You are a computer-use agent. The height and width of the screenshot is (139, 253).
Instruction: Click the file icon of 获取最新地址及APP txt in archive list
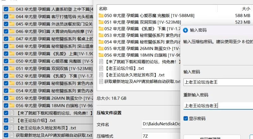click(x=101, y=82)
